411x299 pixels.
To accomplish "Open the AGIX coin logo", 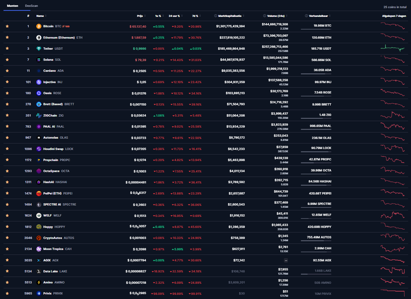I will (39, 260).
